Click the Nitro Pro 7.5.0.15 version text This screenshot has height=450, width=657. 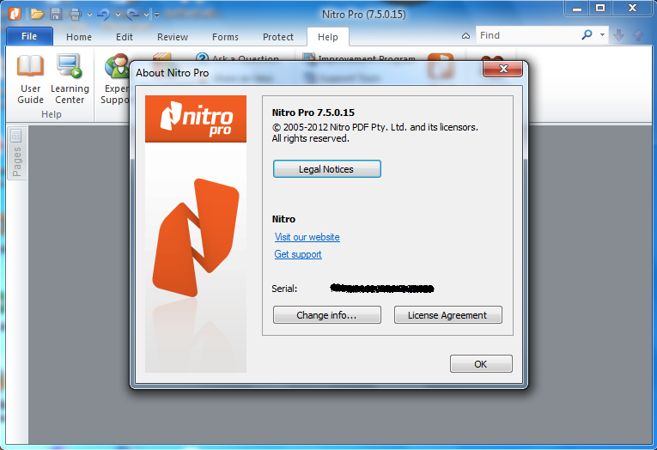tap(313, 112)
